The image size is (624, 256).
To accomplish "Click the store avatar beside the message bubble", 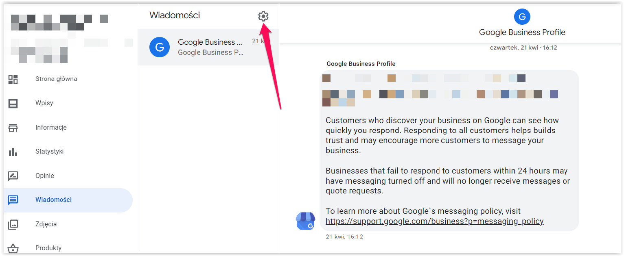I will click(x=305, y=221).
